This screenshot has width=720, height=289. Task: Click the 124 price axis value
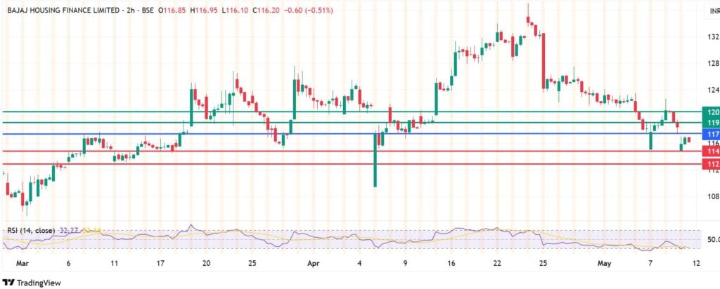click(714, 90)
